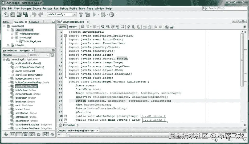
Task: Click the Next Bookmark icon
Action: (x=133, y=27)
